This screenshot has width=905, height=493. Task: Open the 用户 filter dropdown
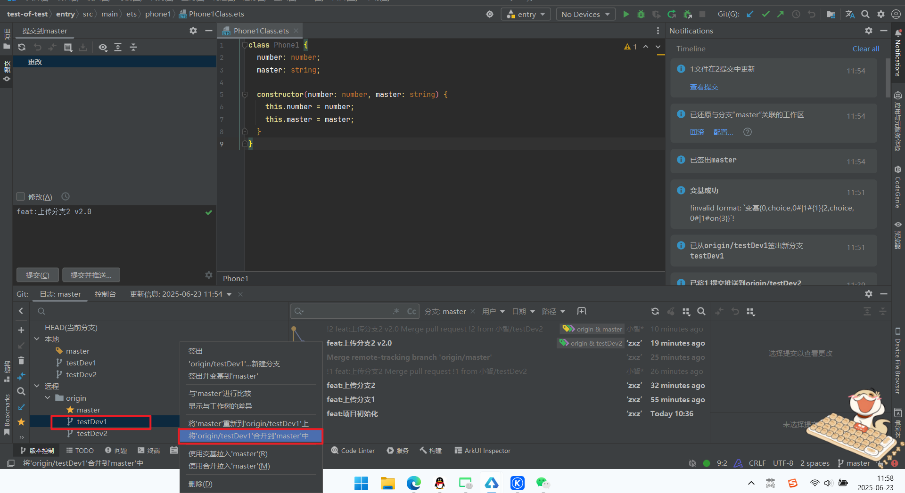coord(494,311)
